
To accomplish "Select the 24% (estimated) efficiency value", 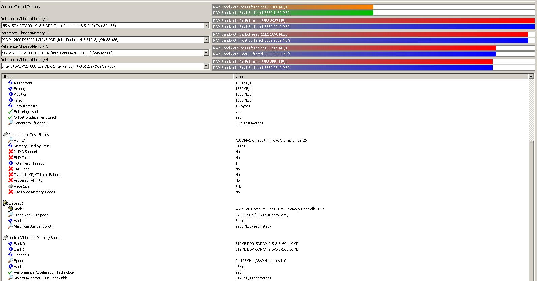I will tap(249, 123).
